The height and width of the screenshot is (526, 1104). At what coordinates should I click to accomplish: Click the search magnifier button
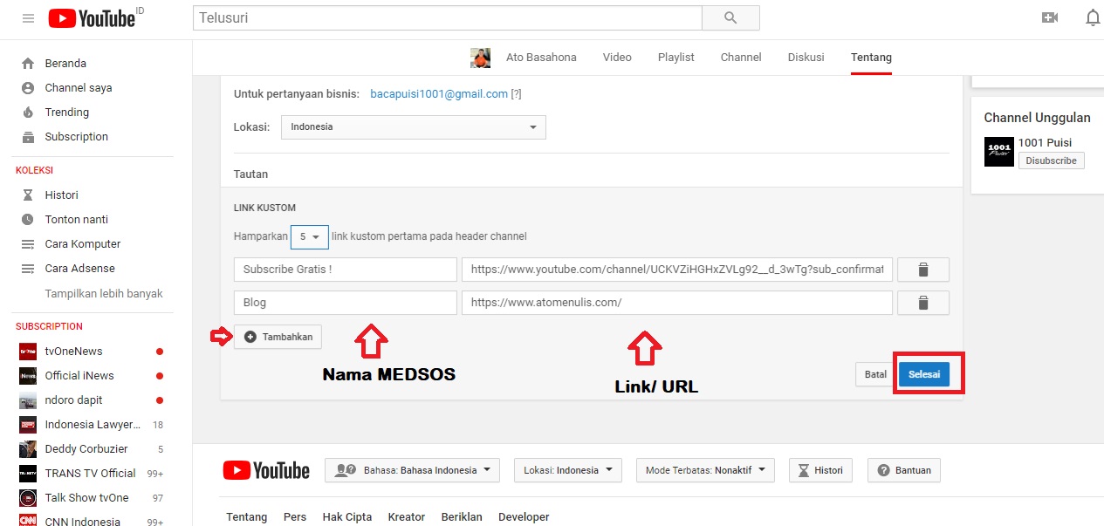730,17
